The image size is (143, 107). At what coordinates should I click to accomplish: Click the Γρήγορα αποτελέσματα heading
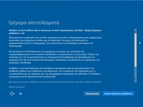point(34,23)
